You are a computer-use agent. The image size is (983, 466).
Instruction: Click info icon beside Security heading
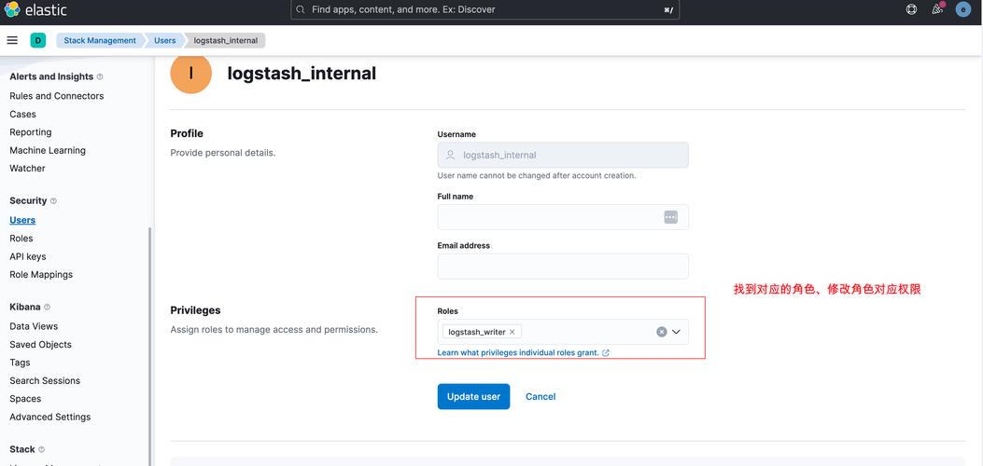click(x=53, y=201)
